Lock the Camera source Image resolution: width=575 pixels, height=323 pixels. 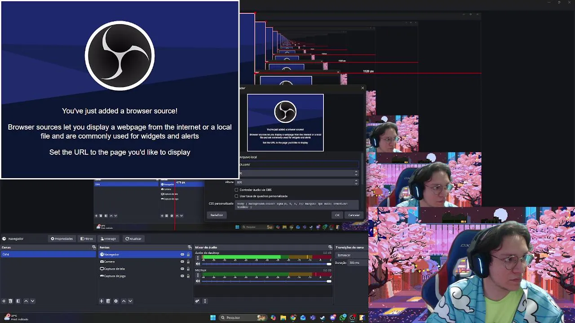click(x=188, y=262)
